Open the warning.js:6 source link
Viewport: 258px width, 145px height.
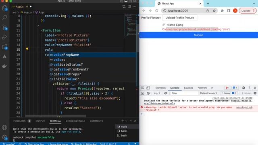click(x=244, y=107)
